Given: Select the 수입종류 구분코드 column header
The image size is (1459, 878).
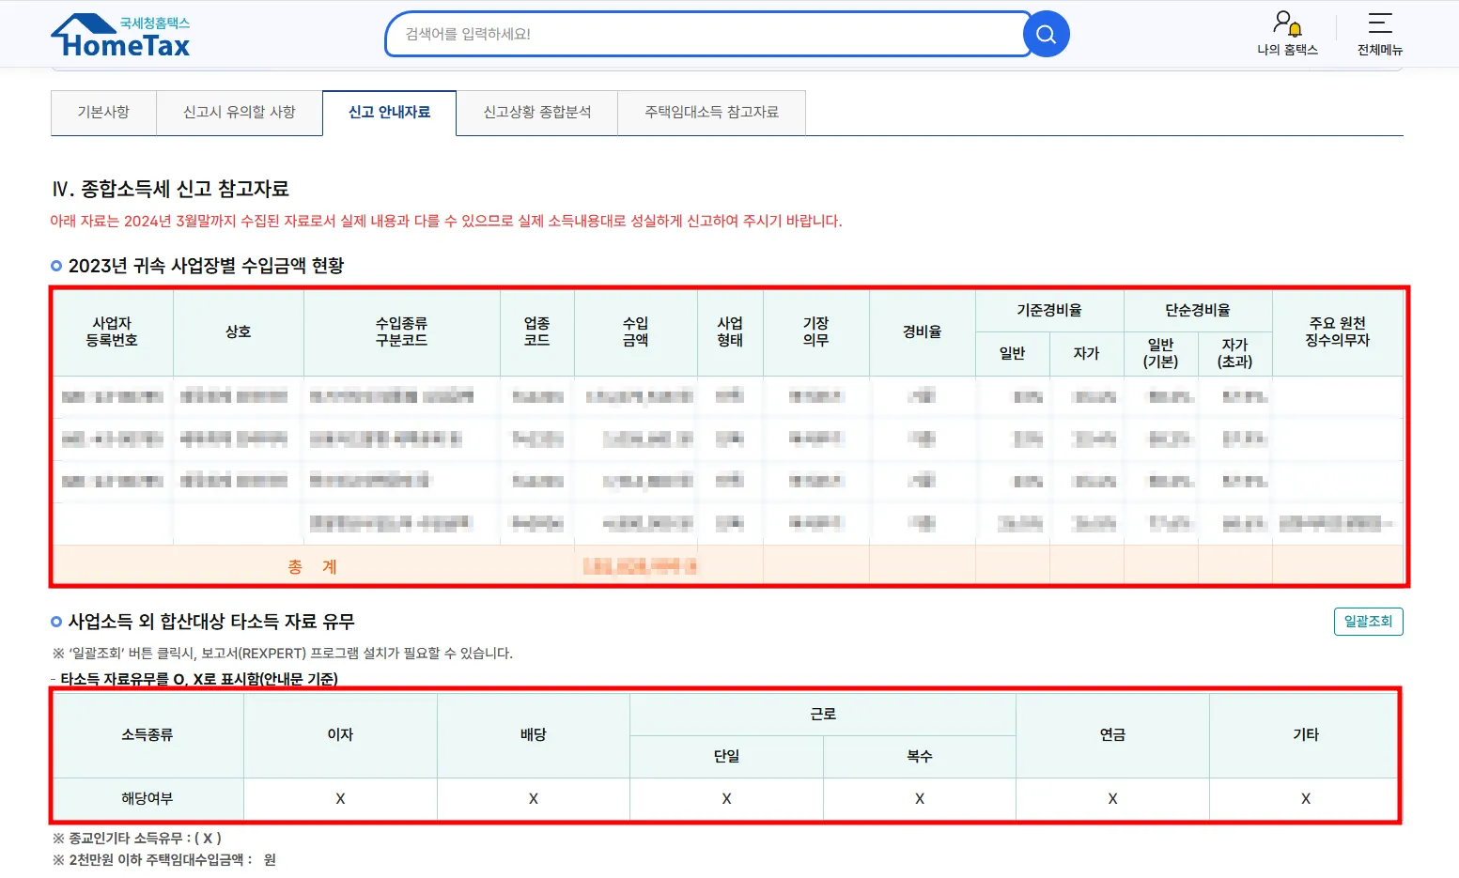Looking at the screenshot, I should 402,332.
